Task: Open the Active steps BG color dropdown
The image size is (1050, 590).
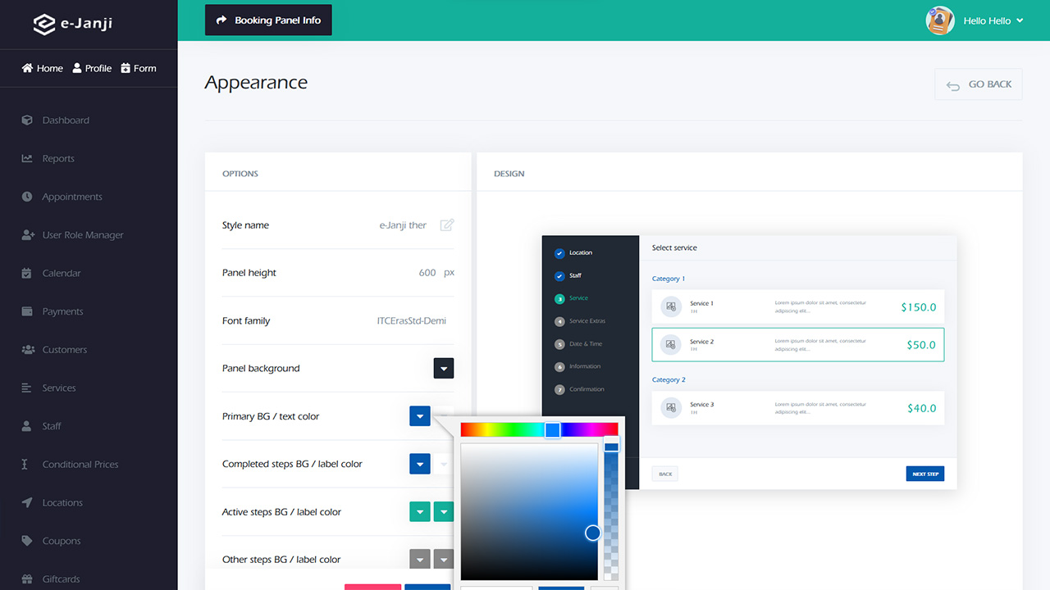Action: [419, 512]
